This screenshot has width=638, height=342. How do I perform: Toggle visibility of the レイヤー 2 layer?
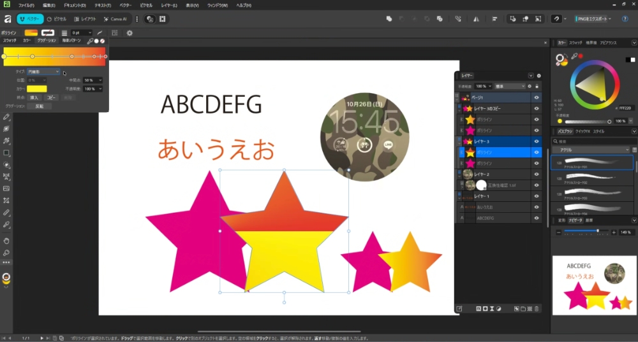[x=537, y=174]
